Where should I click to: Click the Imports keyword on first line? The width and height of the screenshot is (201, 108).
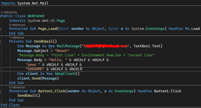click(8, 3)
